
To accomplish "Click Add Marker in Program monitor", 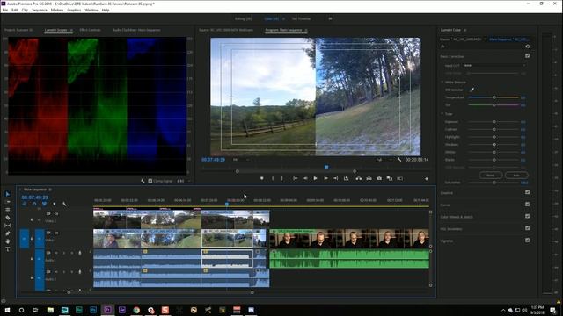I will pyautogui.click(x=262, y=178).
